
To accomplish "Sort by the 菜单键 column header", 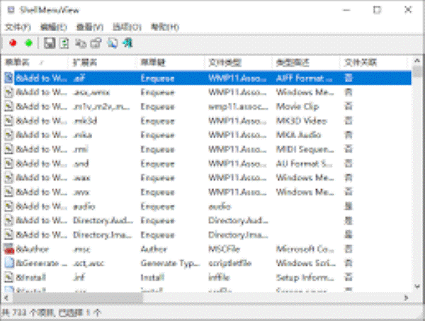I will pyautogui.click(x=169, y=62).
